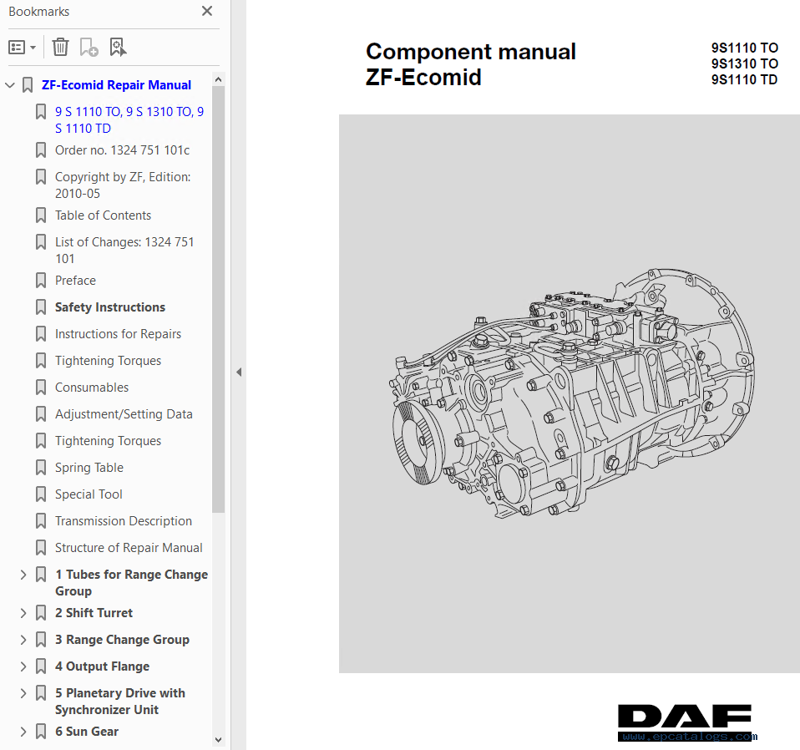Select 3 Range Change Group bookmark text
The image size is (800, 750).
[123, 640]
